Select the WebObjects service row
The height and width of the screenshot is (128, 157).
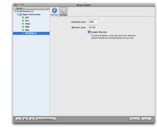point(31,33)
